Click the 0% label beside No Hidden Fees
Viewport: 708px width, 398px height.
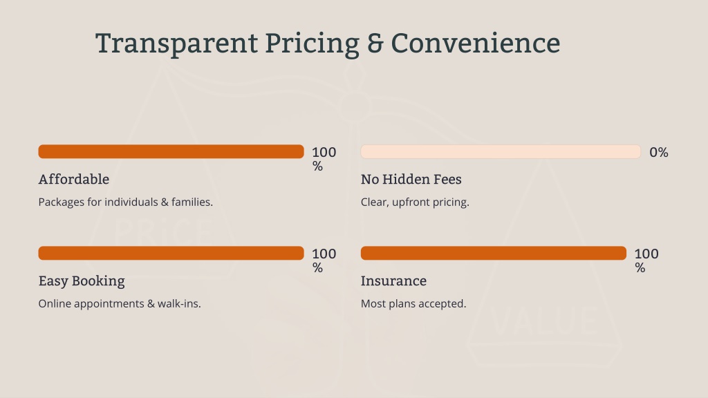[x=659, y=152]
